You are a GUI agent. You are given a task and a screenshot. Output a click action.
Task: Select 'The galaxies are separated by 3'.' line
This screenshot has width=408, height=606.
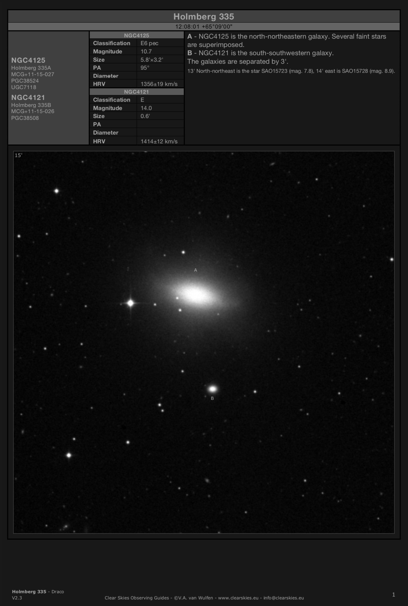click(238, 62)
